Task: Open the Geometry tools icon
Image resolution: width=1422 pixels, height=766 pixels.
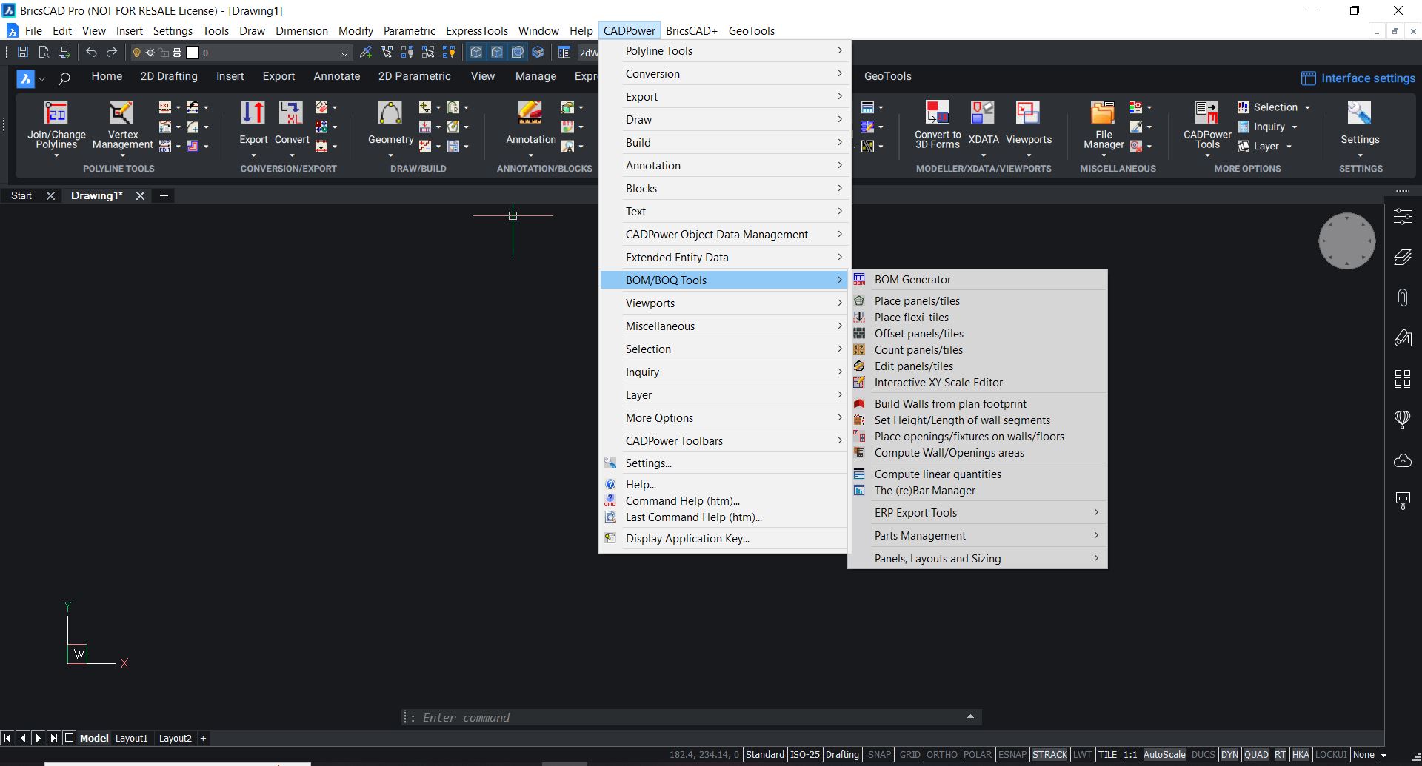Action: point(390,113)
